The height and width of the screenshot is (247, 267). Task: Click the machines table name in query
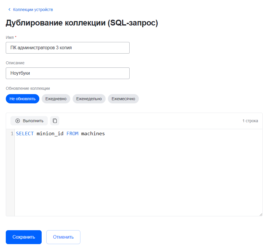click(x=93, y=134)
